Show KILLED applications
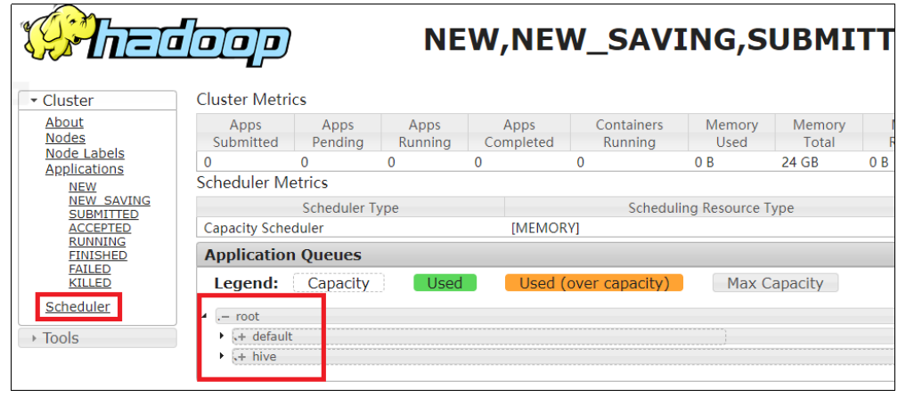906x397 pixels. point(90,283)
